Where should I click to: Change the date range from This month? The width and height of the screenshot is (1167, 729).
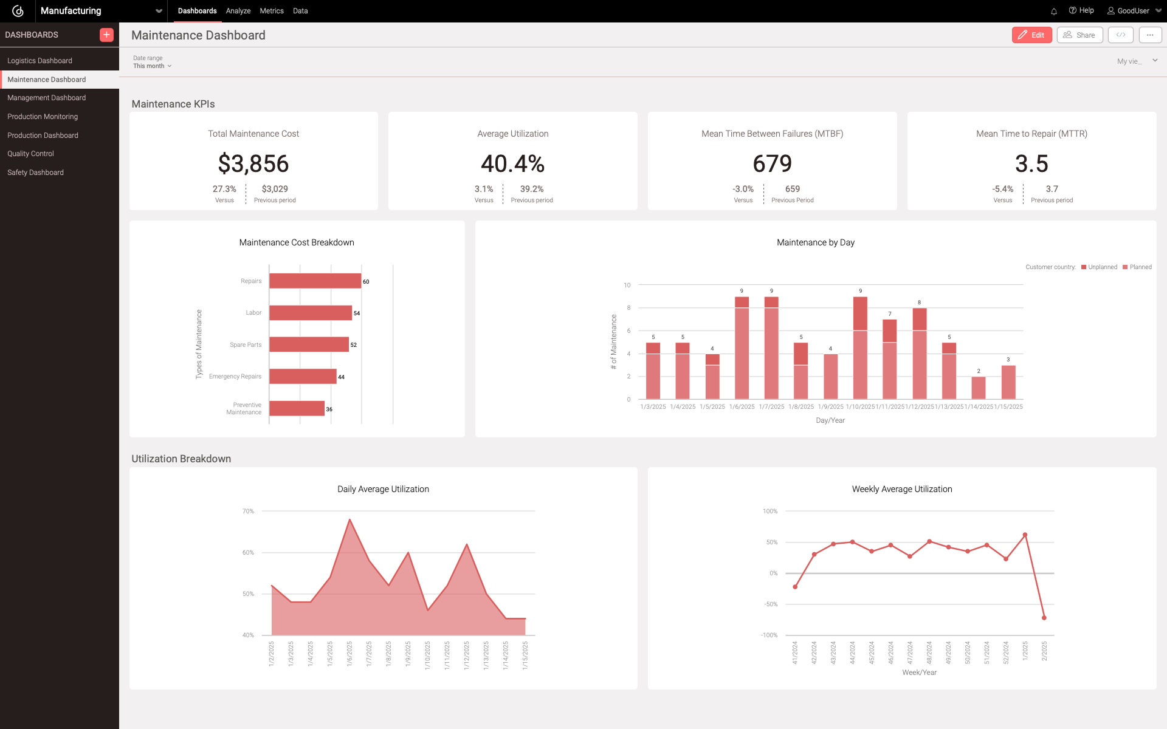tap(151, 66)
